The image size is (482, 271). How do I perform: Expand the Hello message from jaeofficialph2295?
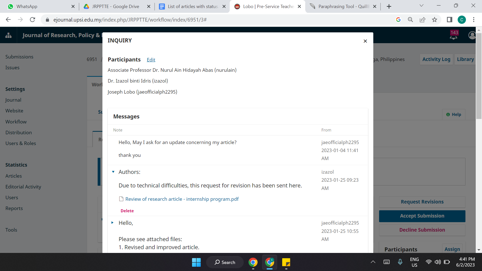[x=112, y=223]
